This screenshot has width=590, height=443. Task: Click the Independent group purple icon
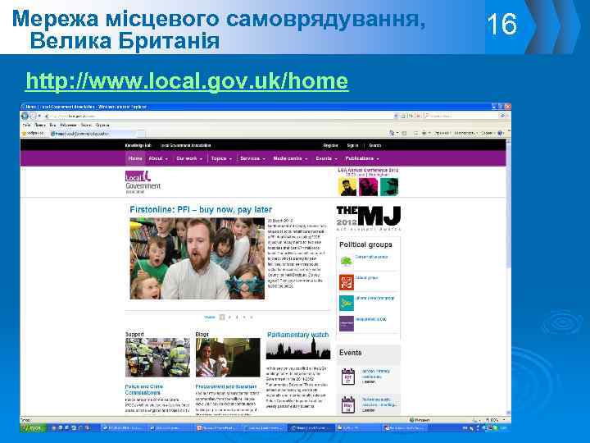point(346,323)
